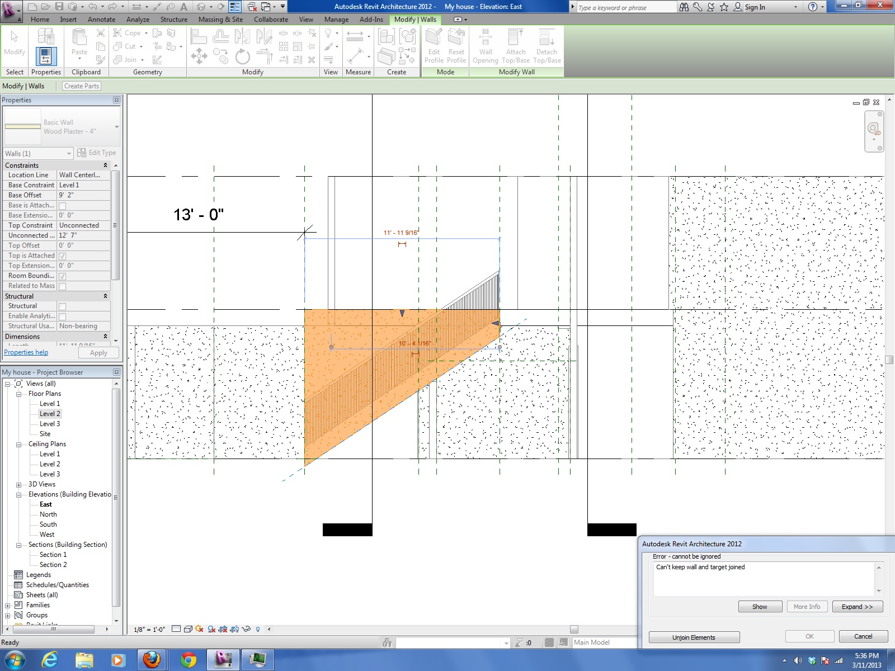Click the 1/8" = 1'-0" view scale

(149, 630)
